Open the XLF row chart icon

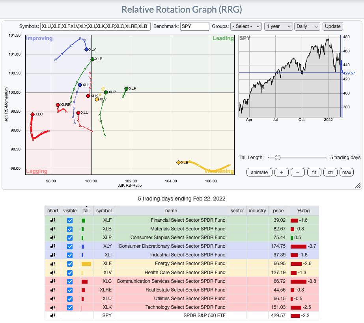[53, 220]
